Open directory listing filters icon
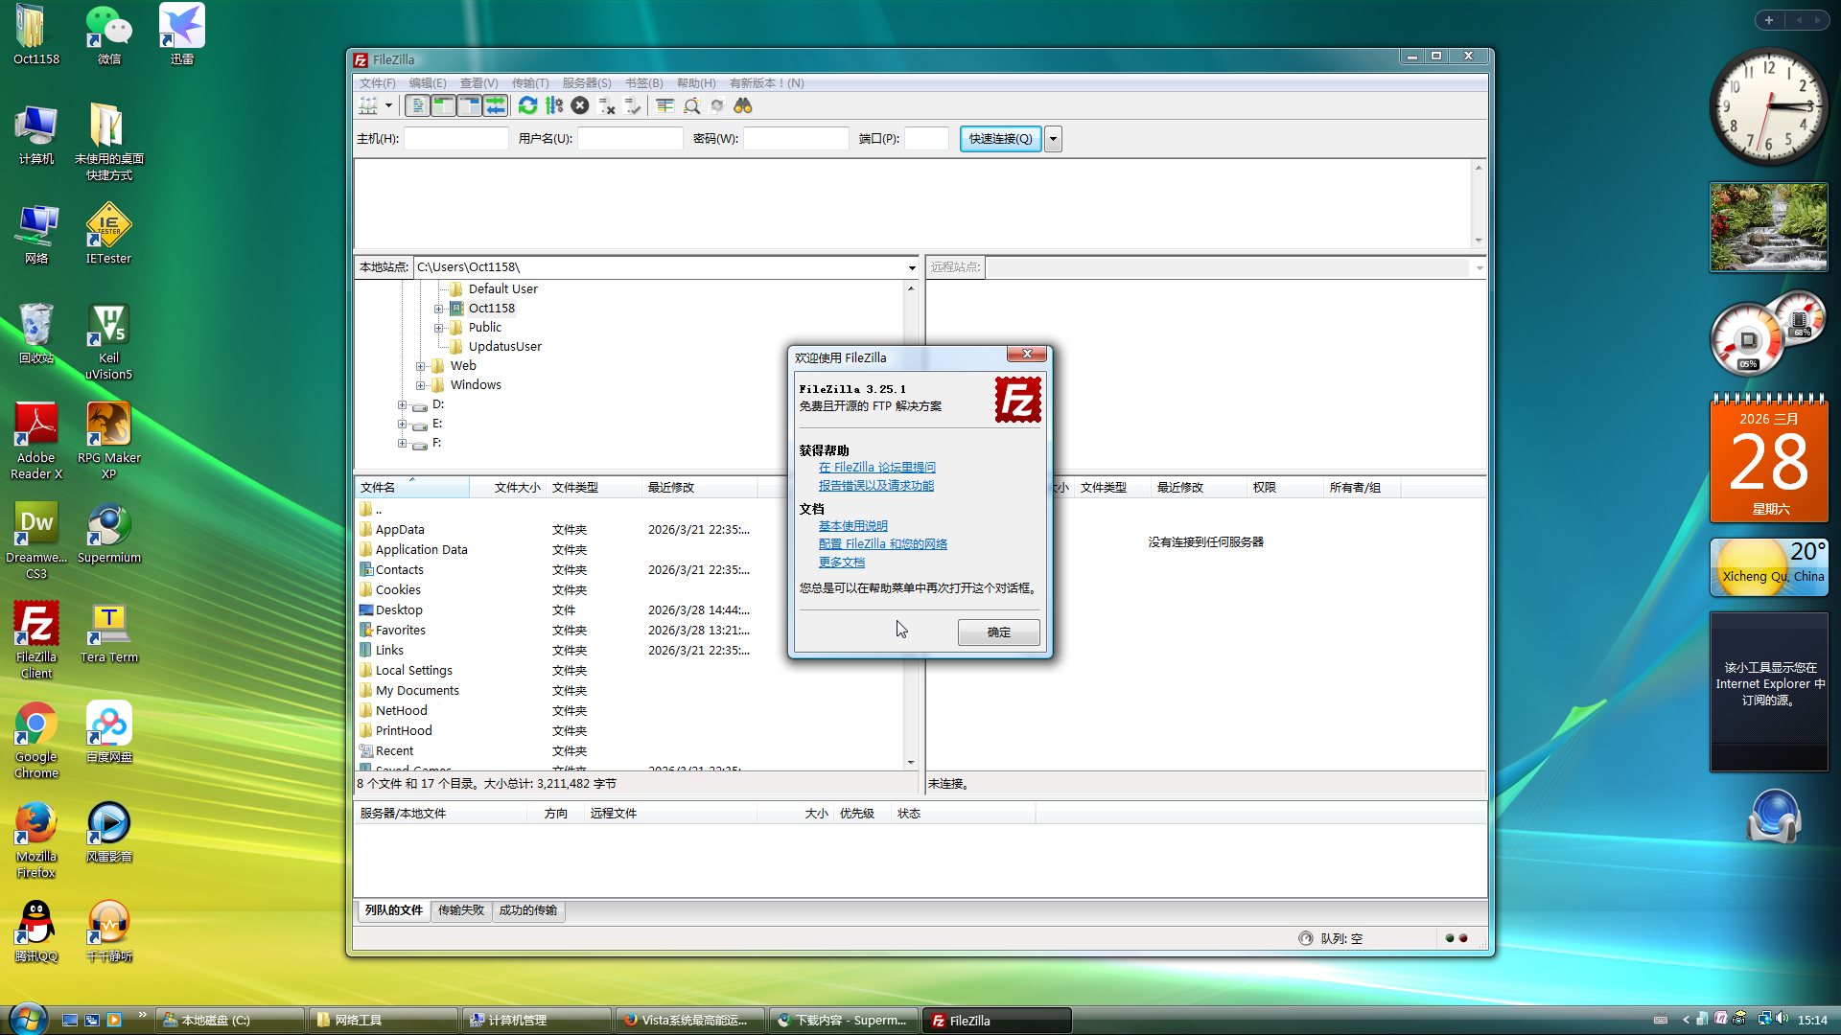 (664, 106)
